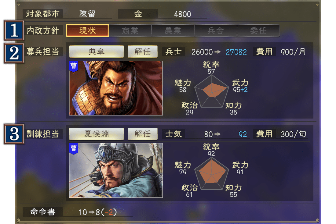The width and height of the screenshot is (336, 224).
Task: Dismiss the training officer with 解任
Action: (143, 134)
